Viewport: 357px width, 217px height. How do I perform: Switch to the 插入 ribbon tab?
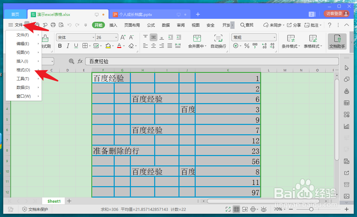[113, 25]
